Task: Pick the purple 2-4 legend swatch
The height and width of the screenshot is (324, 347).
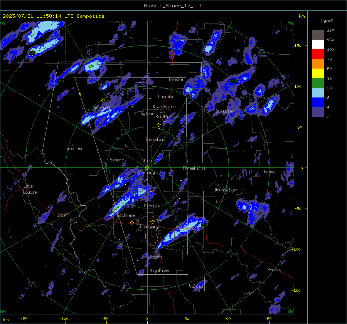Action: [318, 112]
